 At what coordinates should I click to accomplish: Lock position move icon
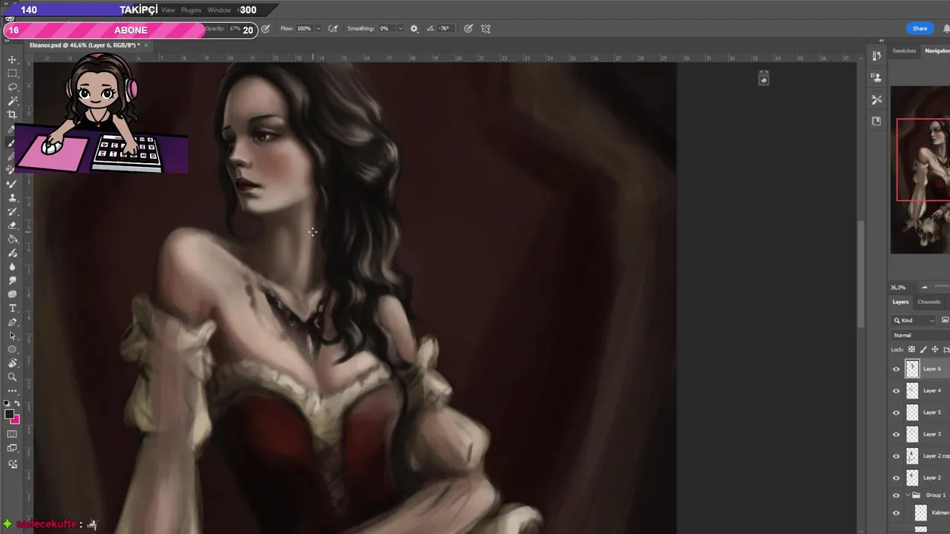(935, 349)
